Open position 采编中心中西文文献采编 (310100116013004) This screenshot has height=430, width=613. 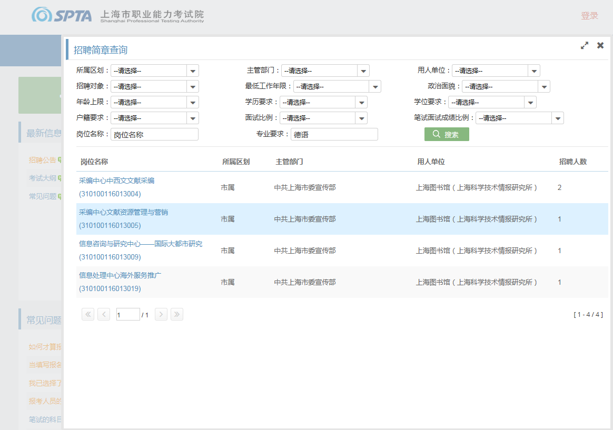click(x=116, y=187)
